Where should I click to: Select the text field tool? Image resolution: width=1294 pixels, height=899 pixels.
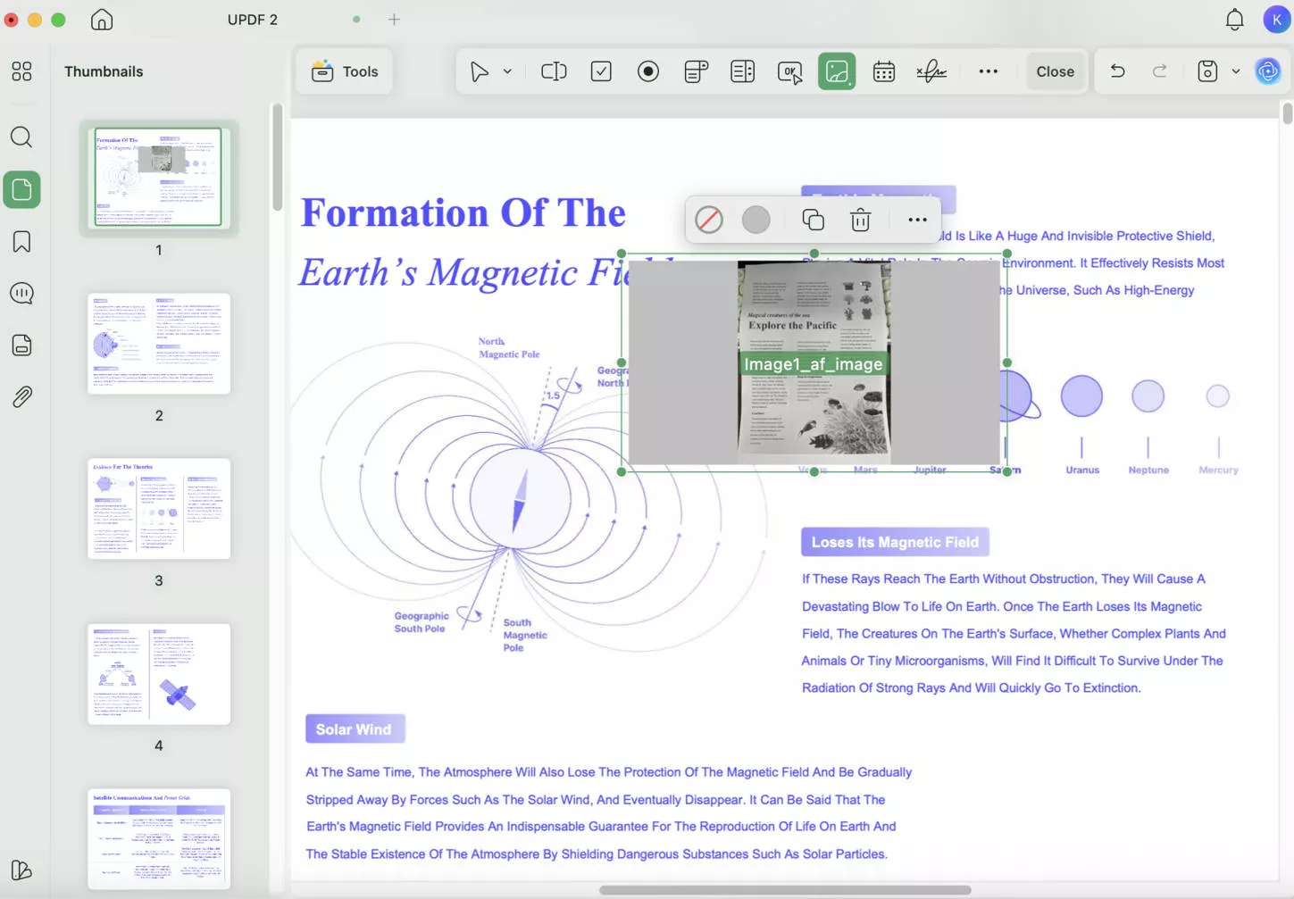(x=554, y=71)
